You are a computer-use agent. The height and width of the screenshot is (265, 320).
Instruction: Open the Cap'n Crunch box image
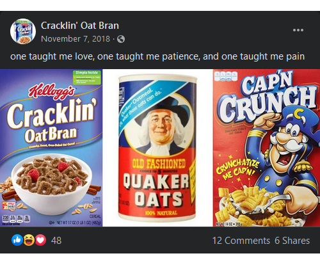pos(266,148)
